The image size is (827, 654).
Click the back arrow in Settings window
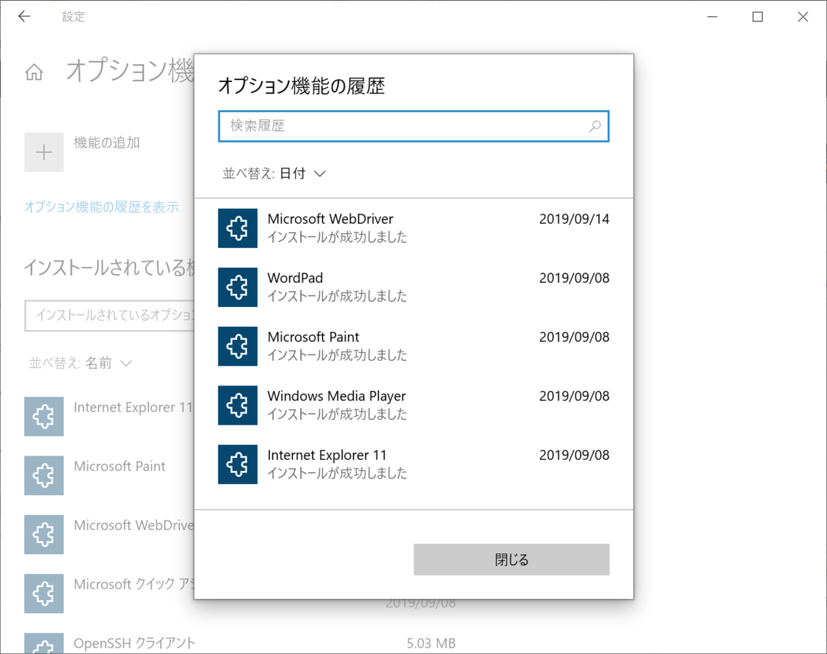[x=24, y=17]
